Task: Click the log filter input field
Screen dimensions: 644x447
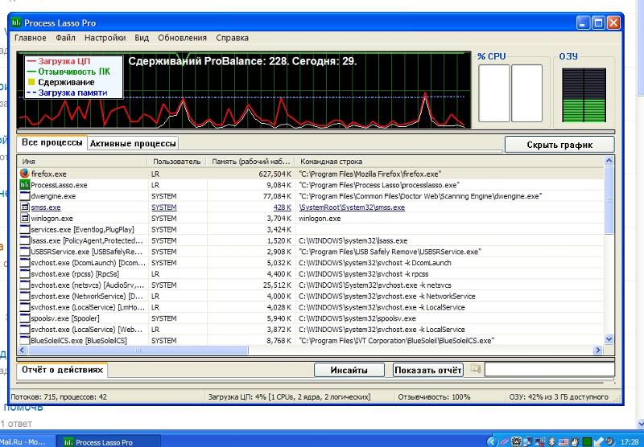Action: click(550, 370)
